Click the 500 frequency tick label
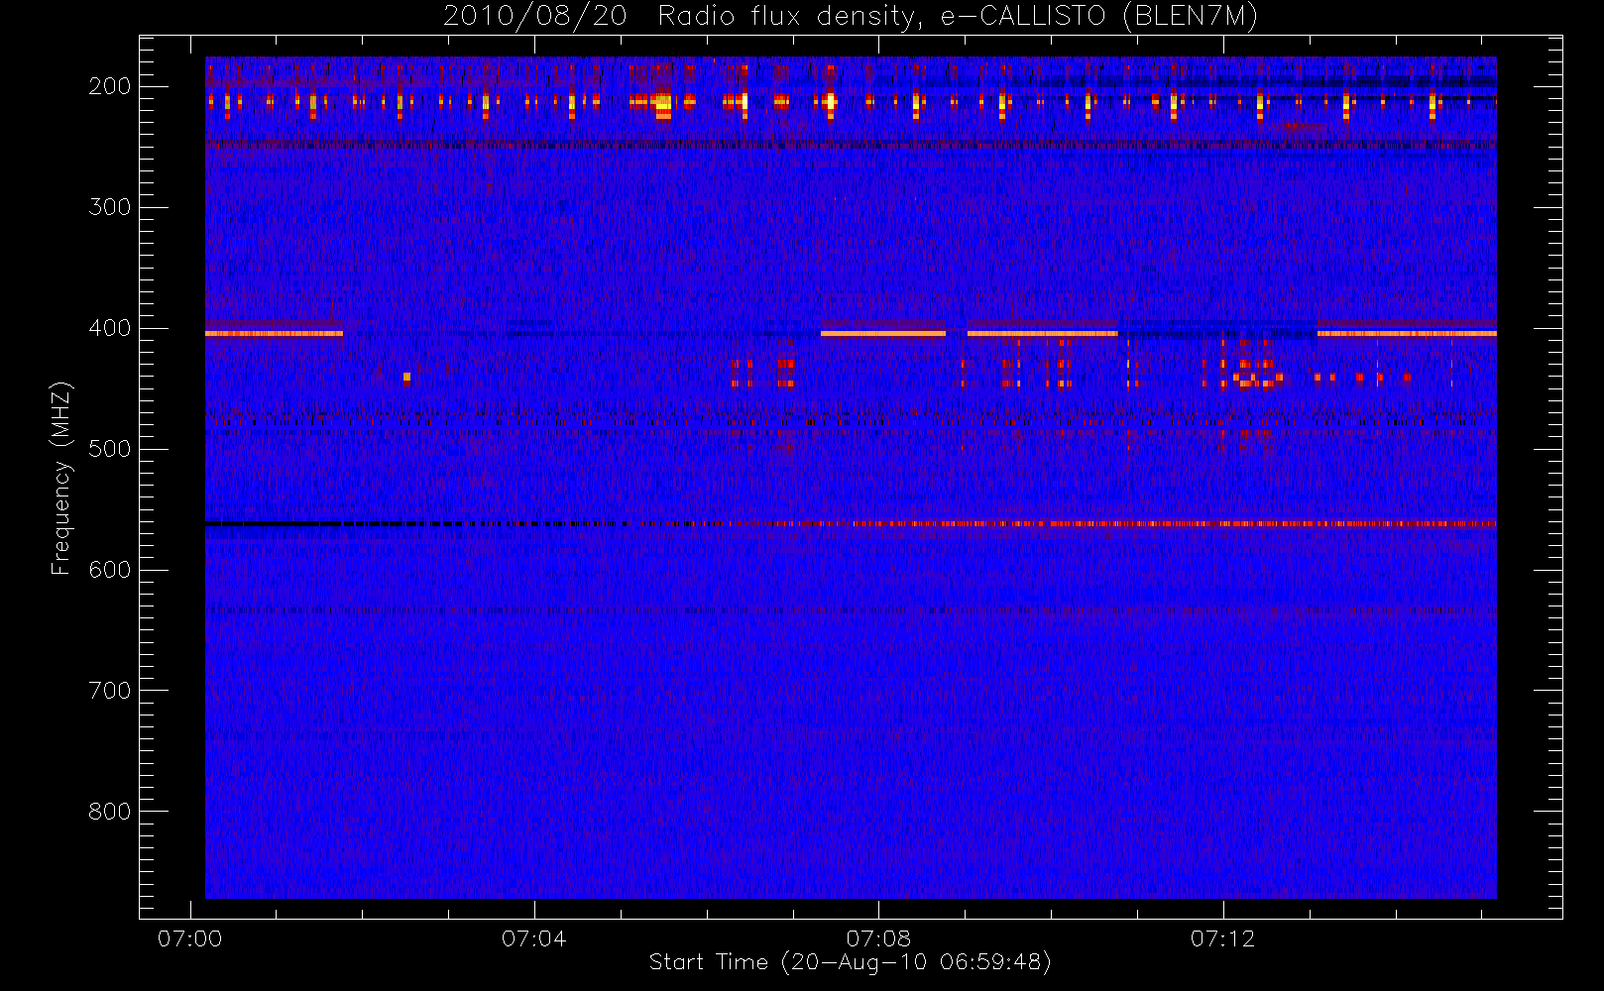This screenshot has height=991, width=1604. [x=110, y=449]
